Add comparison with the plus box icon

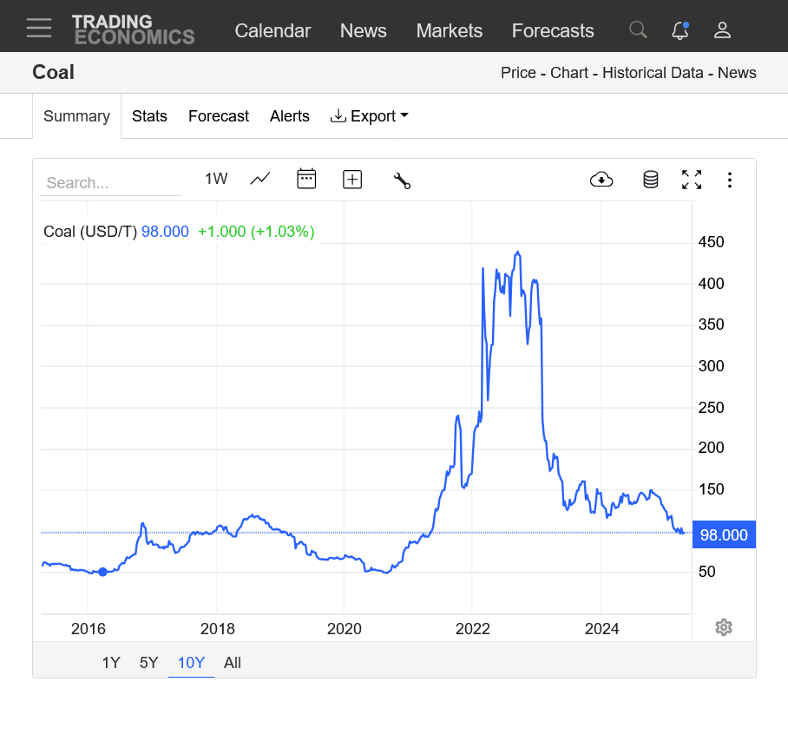tap(352, 180)
